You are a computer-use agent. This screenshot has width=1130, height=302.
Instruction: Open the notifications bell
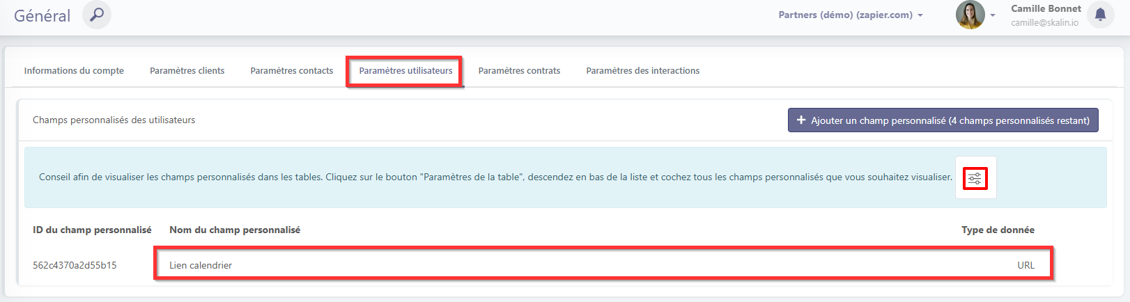tap(1100, 15)
